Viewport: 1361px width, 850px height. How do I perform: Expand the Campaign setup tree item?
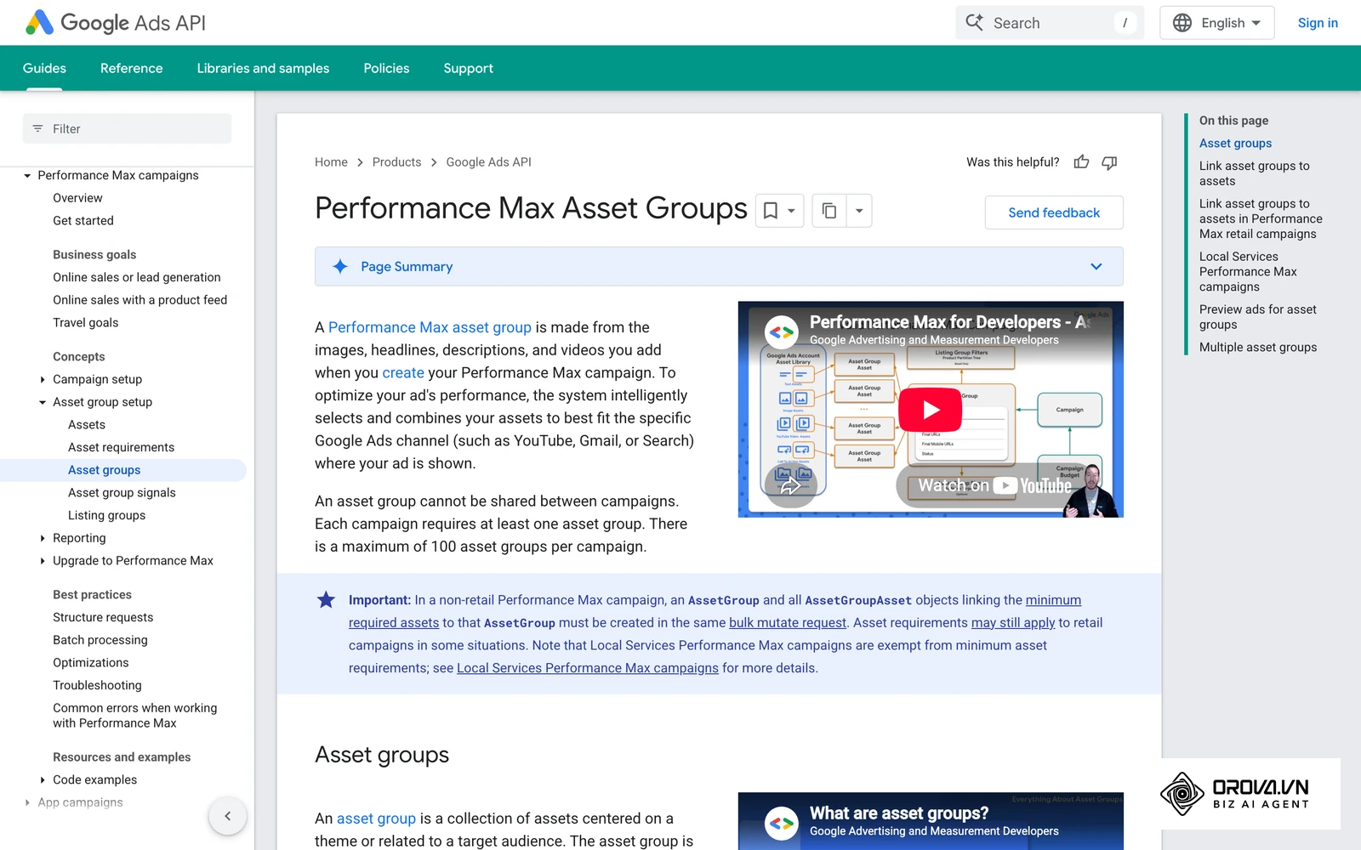pos(43,380)
